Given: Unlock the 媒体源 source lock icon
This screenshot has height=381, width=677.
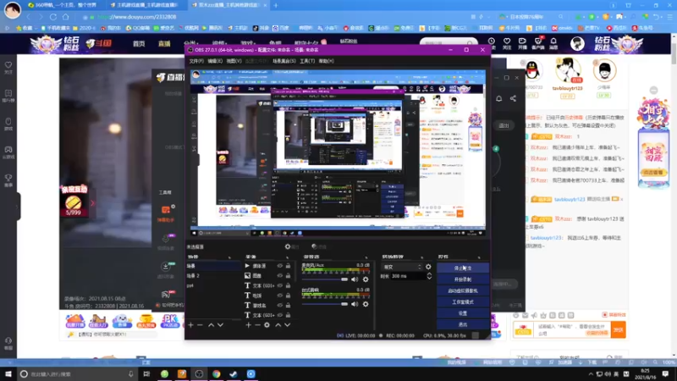Looking at the screenshot, I should (x=288, y=266).
